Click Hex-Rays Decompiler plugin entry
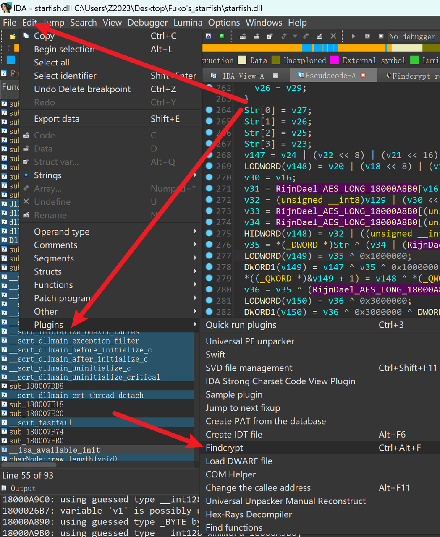Viewport: 440px width, 537px height. (x=320, y=514)
